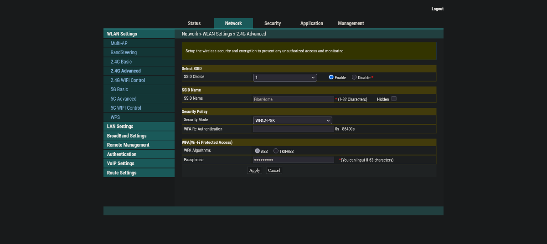Click the SSID Name text field
Viewport: 547px width, 244px height.
click(x=294, y=99)
